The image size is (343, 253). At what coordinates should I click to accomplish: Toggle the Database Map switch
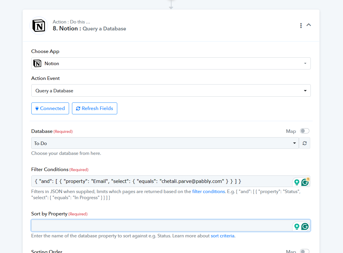click(304, 131)
